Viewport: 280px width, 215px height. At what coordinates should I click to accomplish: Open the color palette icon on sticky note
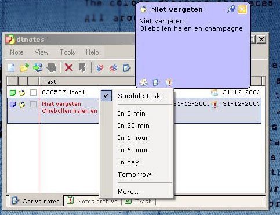(144, 83)
